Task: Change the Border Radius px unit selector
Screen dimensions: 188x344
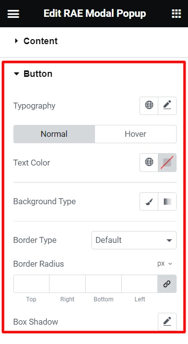Action: pos(165,264)
